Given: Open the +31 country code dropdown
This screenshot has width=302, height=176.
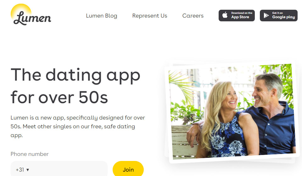Looking at the screenshot, I should click(22, 170).
